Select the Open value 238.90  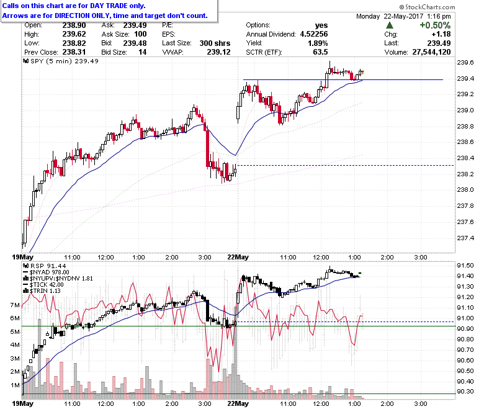74,25
